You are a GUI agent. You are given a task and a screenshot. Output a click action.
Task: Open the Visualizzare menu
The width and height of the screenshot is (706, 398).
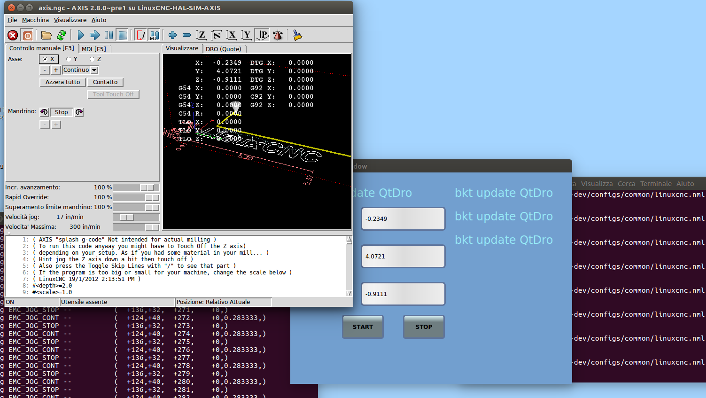[x=70, y=20]
